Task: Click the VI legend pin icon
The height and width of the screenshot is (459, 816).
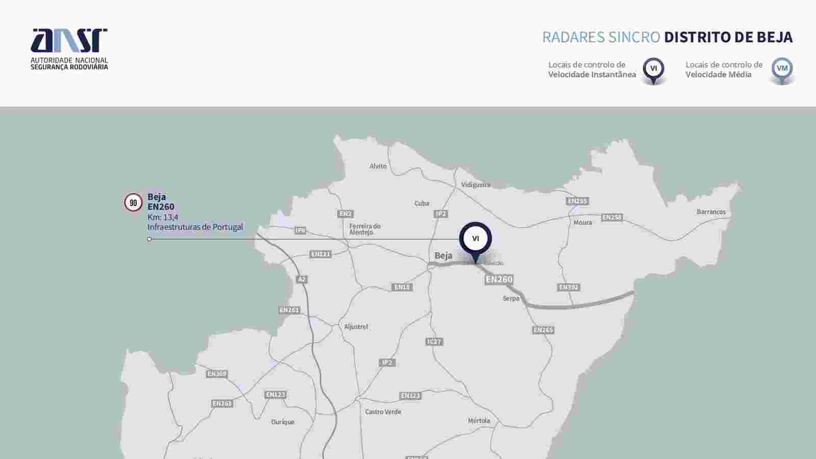Action: click(653, 71)
